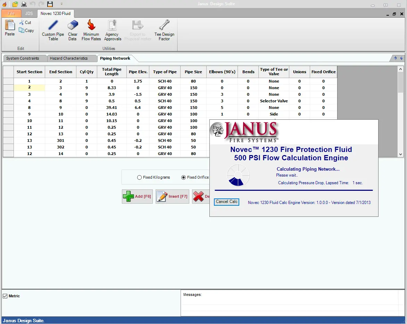This screenshot has height=324, width=407.
Task: Select the "10.15" pipe length cell
Action: (x=111, y=121)
